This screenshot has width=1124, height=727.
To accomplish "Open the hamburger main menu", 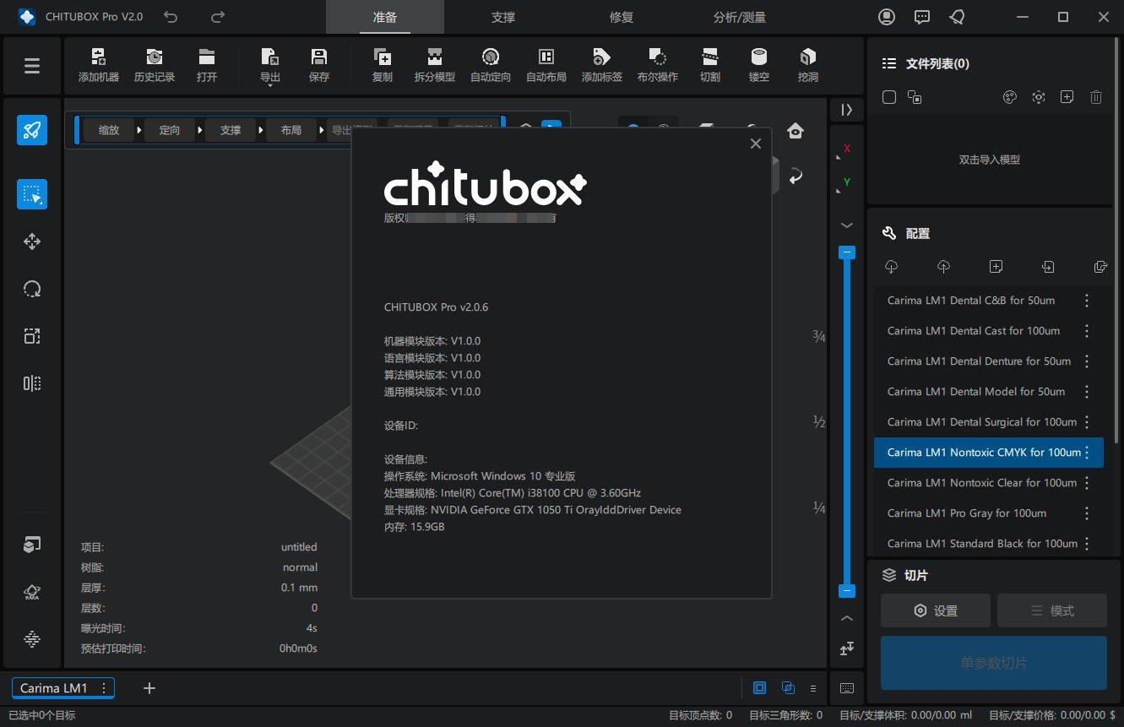I will (32, 65).
